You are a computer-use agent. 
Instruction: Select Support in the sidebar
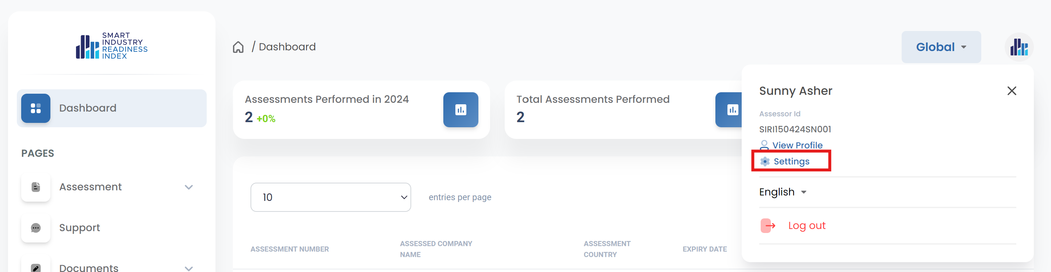(80, 228)
